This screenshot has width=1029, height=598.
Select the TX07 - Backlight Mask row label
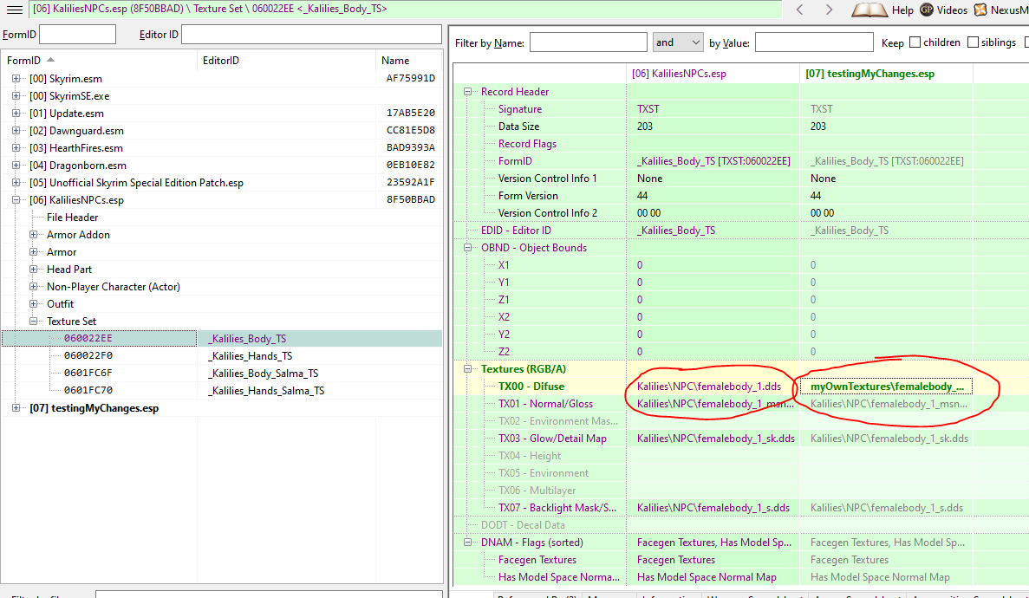pyautogui.click(x=557, y=508)
